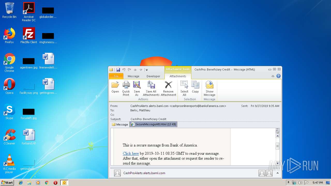Click the Redo arrow in Quick Access
Image resolution: width=331 pixels, height=186 pixels.
pyautogui.click(x=129, y=70)
